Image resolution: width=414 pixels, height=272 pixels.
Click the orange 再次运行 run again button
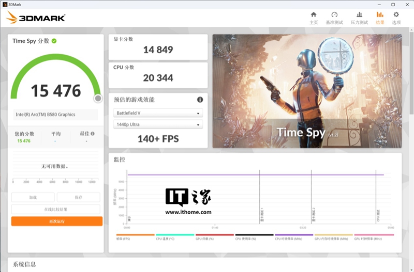point(57,221)
